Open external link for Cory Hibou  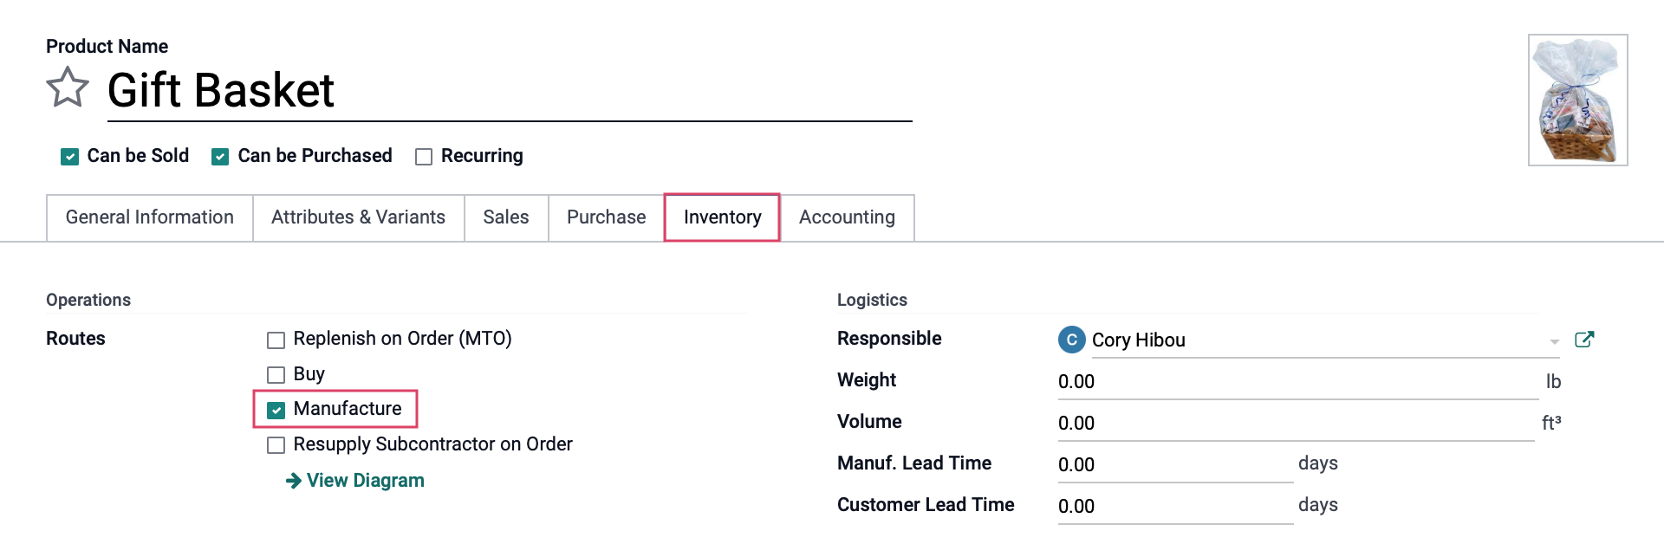tap(1584, 340)
